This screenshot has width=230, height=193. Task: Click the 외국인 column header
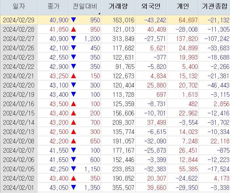(151, 7)
